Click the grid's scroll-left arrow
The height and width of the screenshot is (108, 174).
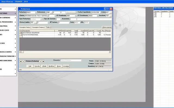click(20, 52)
